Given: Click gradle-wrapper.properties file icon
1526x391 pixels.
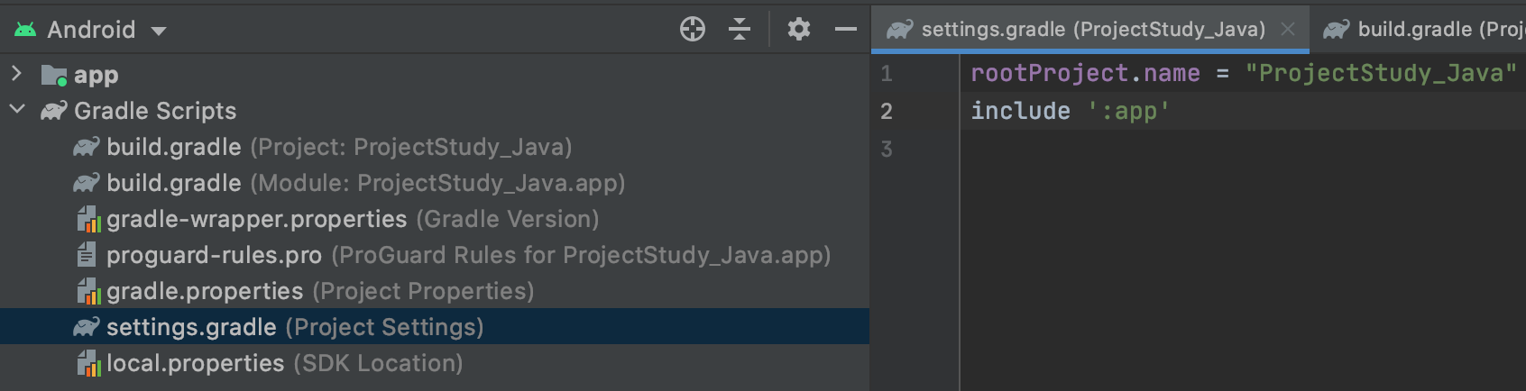Looking at the screenshot, I should pos(87,219).
